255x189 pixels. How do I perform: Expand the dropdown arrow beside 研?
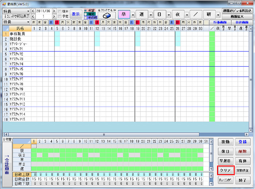click(x=218, y=15)
